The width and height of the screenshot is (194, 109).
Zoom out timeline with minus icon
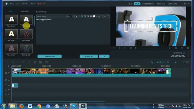(165, 62)
